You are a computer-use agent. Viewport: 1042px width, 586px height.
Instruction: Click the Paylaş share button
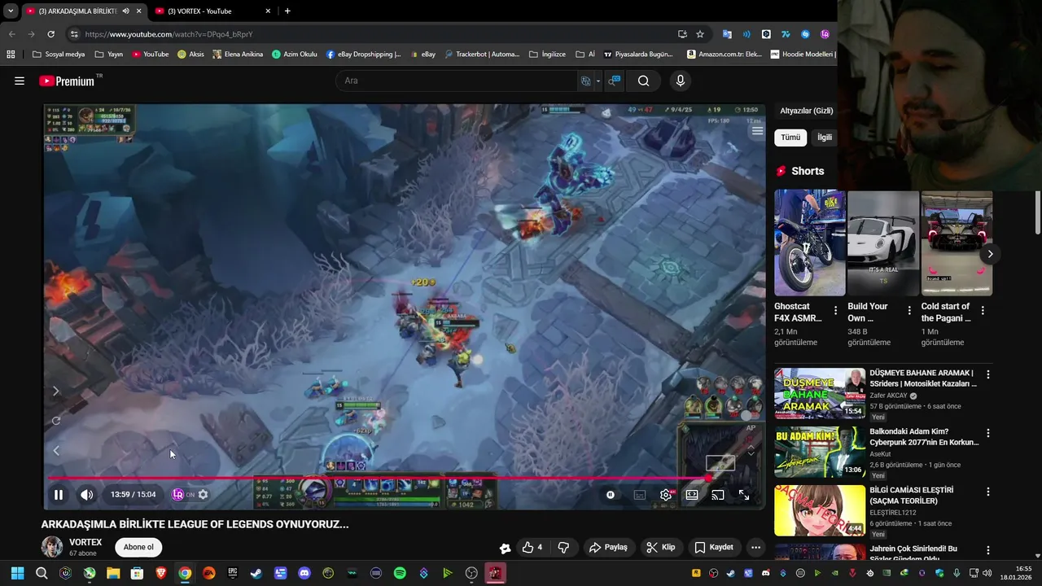pyautogui.click(x=608, y=547)
